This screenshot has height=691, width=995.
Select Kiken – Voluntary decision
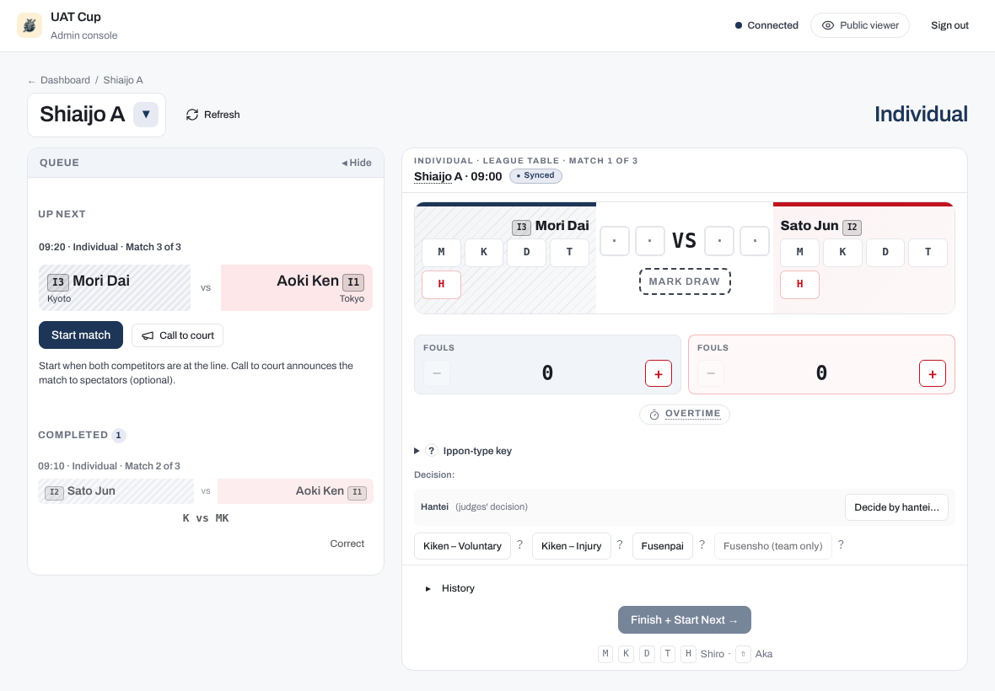click(463, 546)
